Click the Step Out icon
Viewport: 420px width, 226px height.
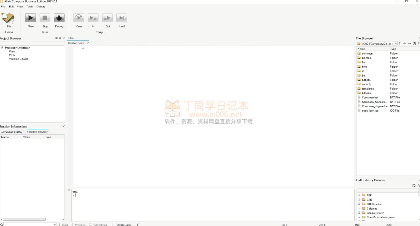107,18
